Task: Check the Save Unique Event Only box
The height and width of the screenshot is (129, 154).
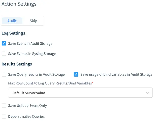Action: (4, 105)
